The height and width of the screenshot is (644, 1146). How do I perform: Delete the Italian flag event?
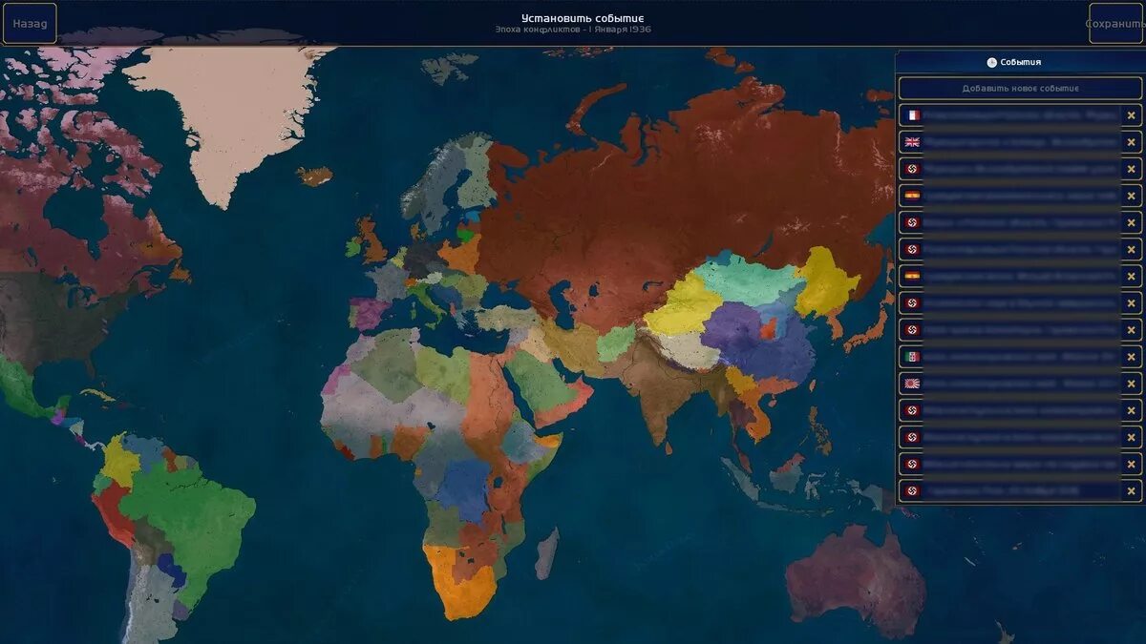pyautogui.click(x=1132, y=357)
